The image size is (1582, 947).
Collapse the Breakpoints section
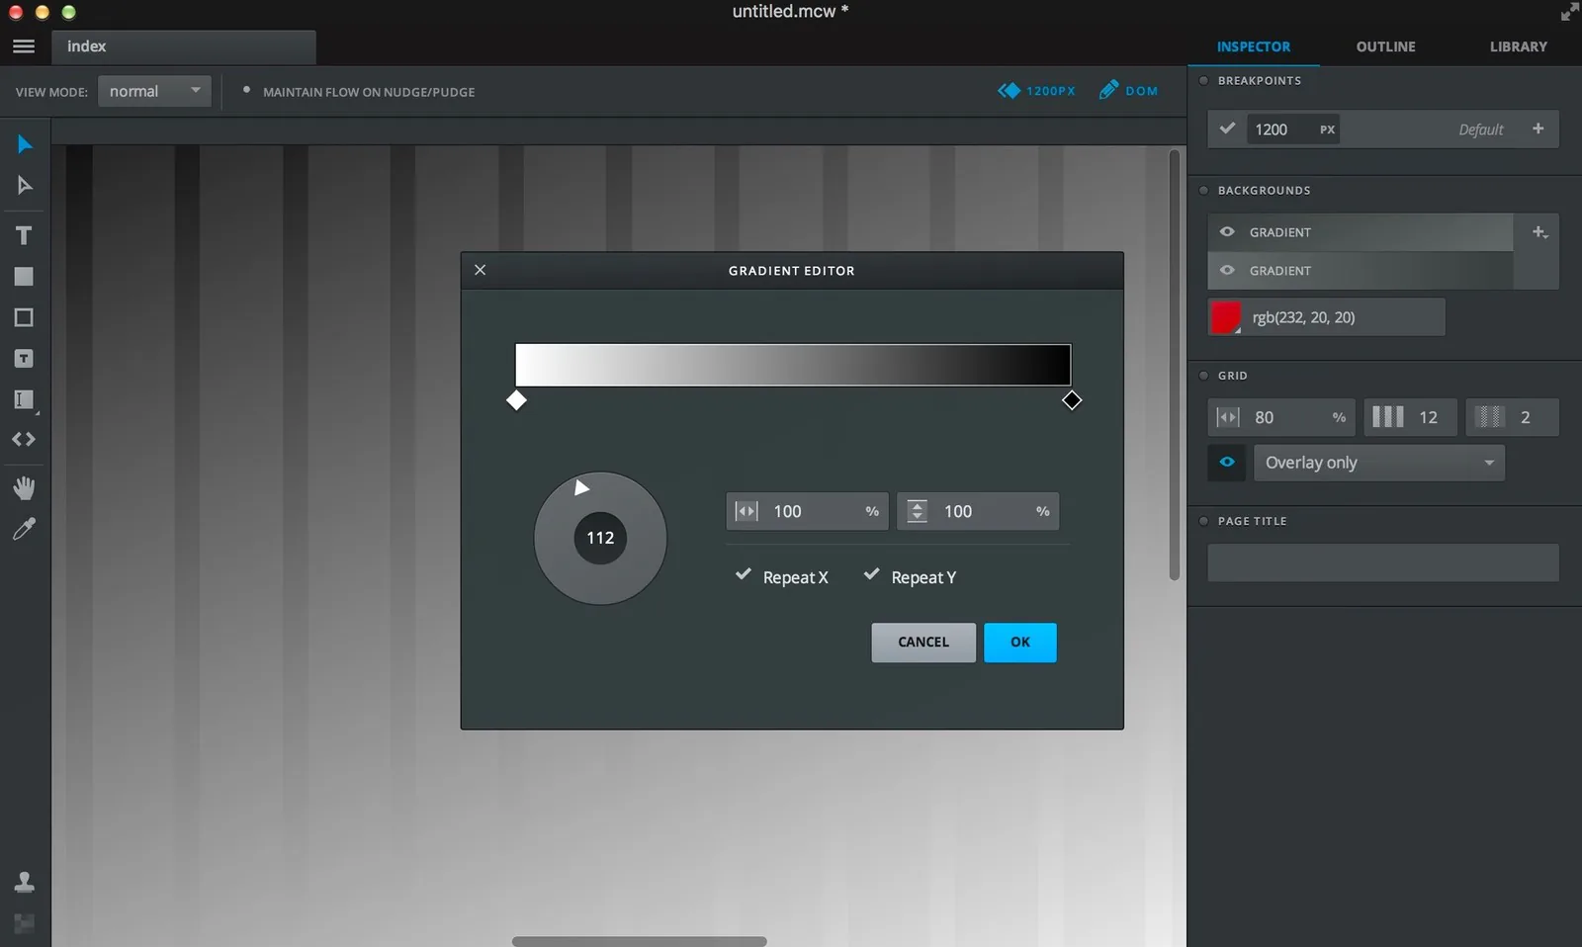1203,81
